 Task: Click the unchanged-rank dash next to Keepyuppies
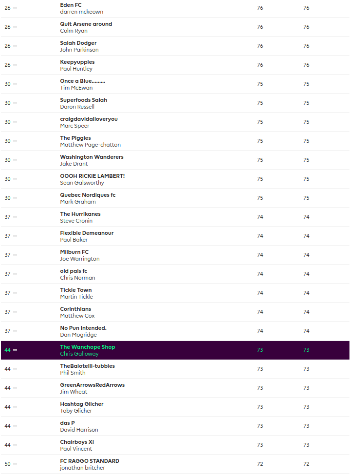point(15,65)
